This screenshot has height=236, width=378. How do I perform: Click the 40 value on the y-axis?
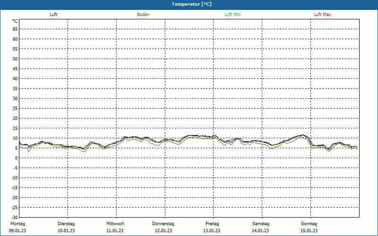(x=15, y=79)
